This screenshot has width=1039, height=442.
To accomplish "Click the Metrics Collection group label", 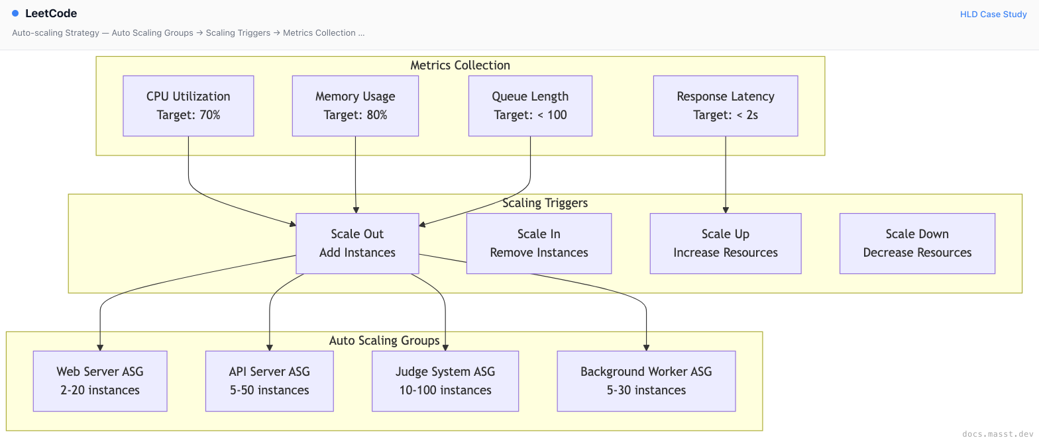I will (461, 66).
